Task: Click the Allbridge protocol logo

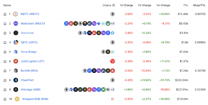Action: coord(16,90)
